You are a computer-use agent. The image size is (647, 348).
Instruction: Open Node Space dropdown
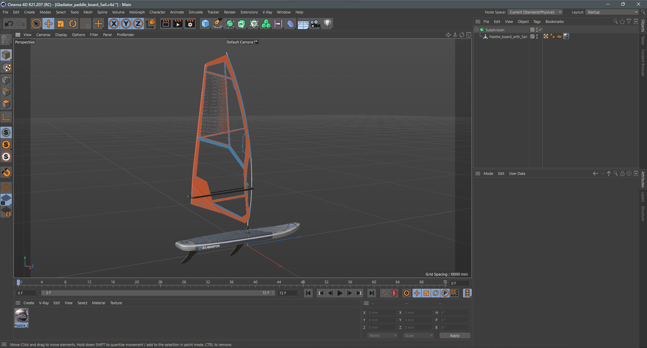[535, 12]
